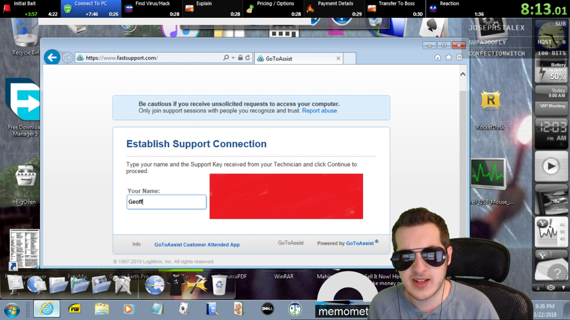Viewport: 570px width, 320px height.
Task: Refresh the fastsupport.com page
Action: 248,58
